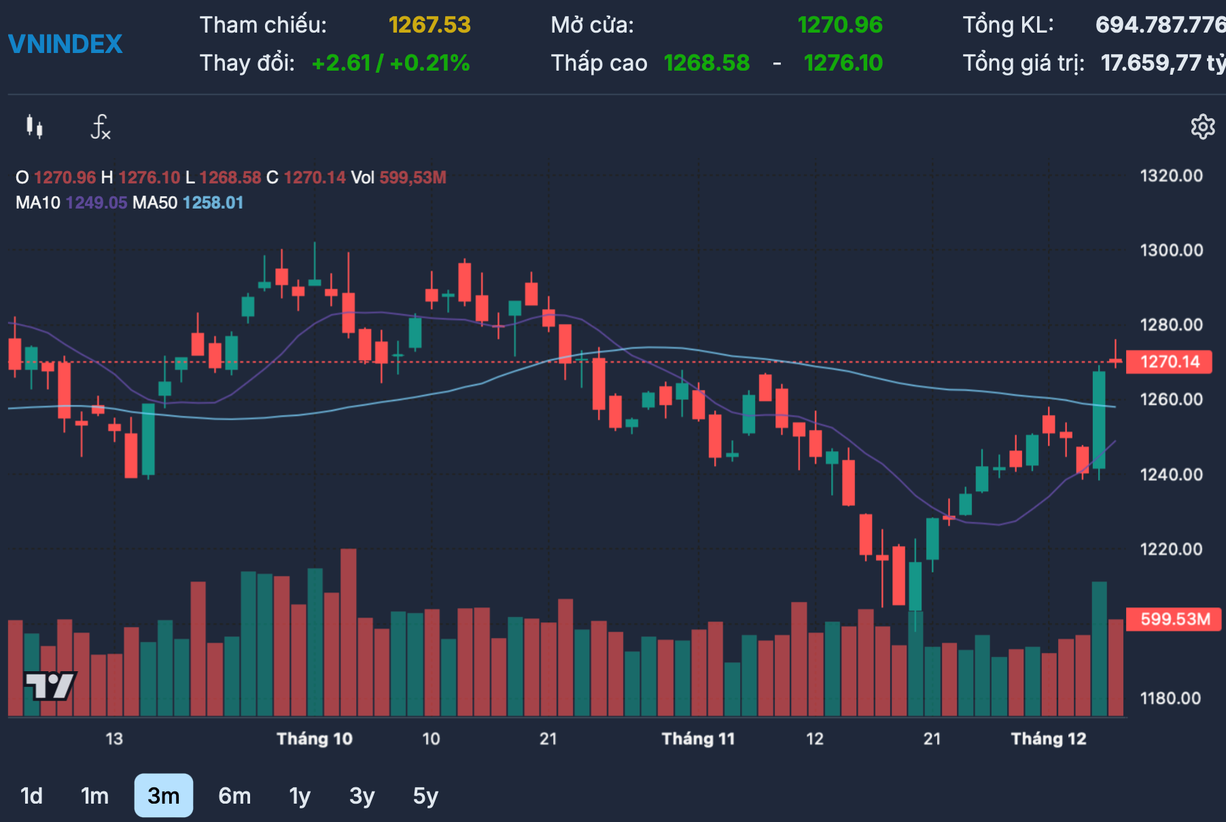Click the low value 1268.58 in header
Image resolution: width=1226 pixels, height=822 pixels.
click(x=707, y=63)
